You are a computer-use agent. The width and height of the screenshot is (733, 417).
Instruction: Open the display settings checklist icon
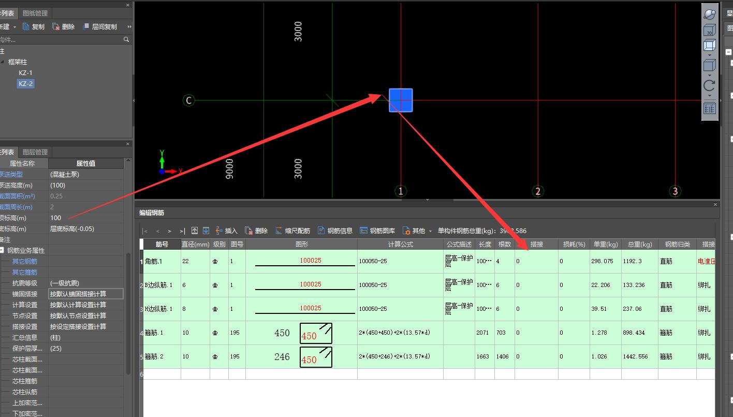click(709, 108)
